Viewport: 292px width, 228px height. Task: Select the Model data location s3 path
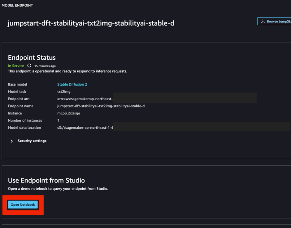[85, 128]
